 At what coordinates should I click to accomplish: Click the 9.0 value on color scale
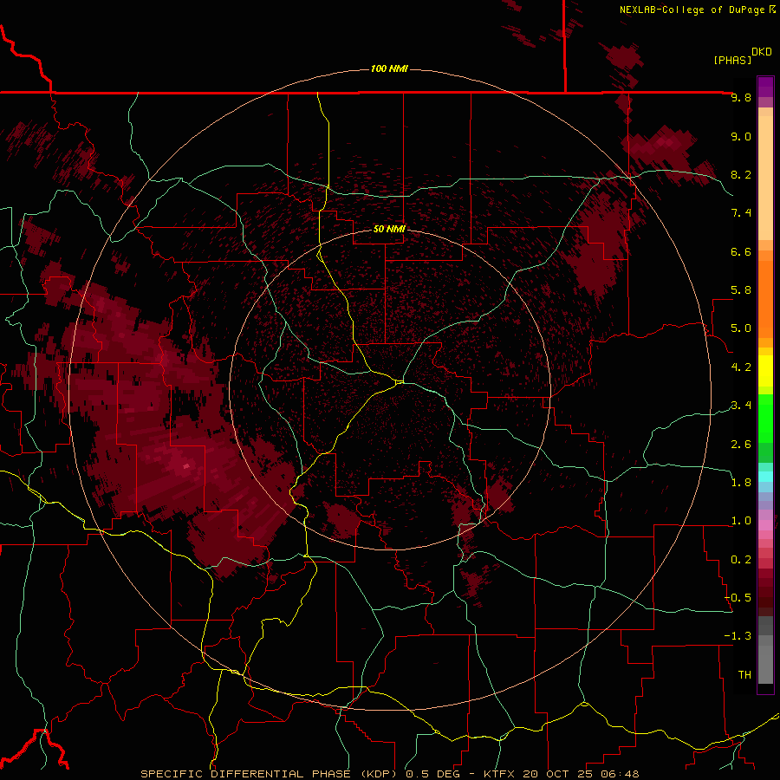741,136
